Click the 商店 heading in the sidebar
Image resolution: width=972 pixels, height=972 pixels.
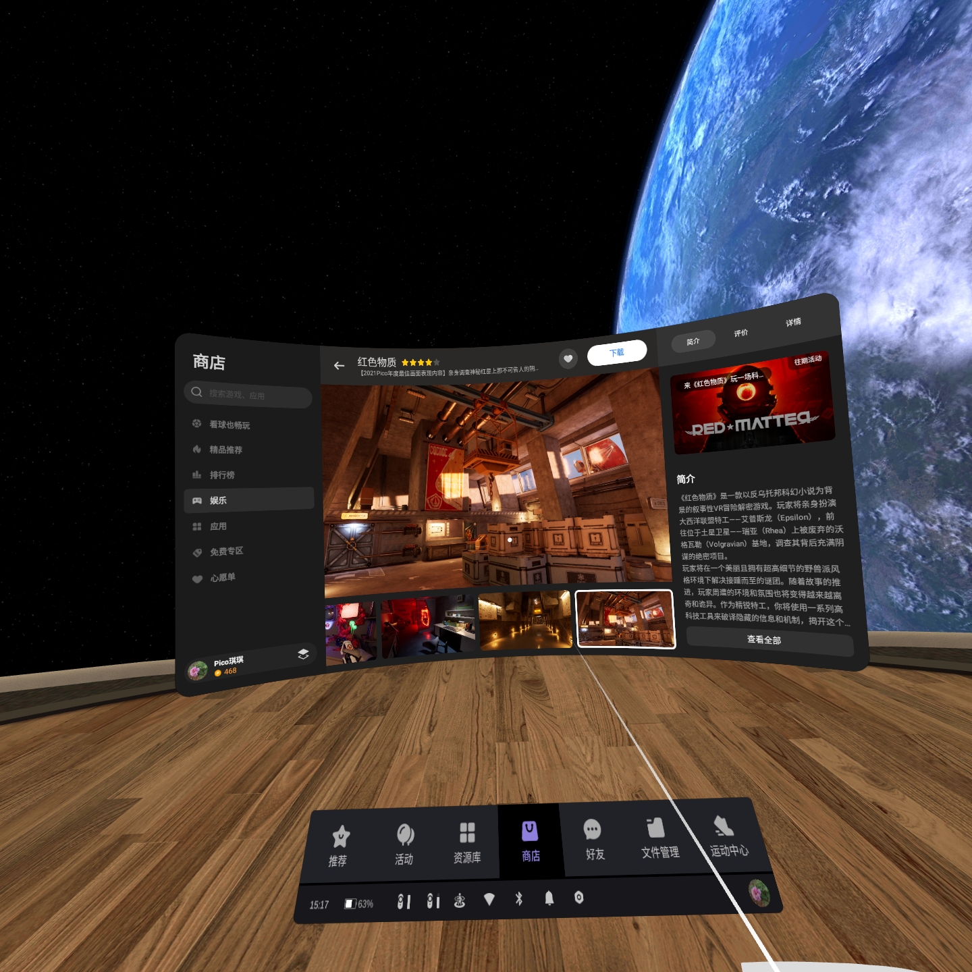coord(209,362)
